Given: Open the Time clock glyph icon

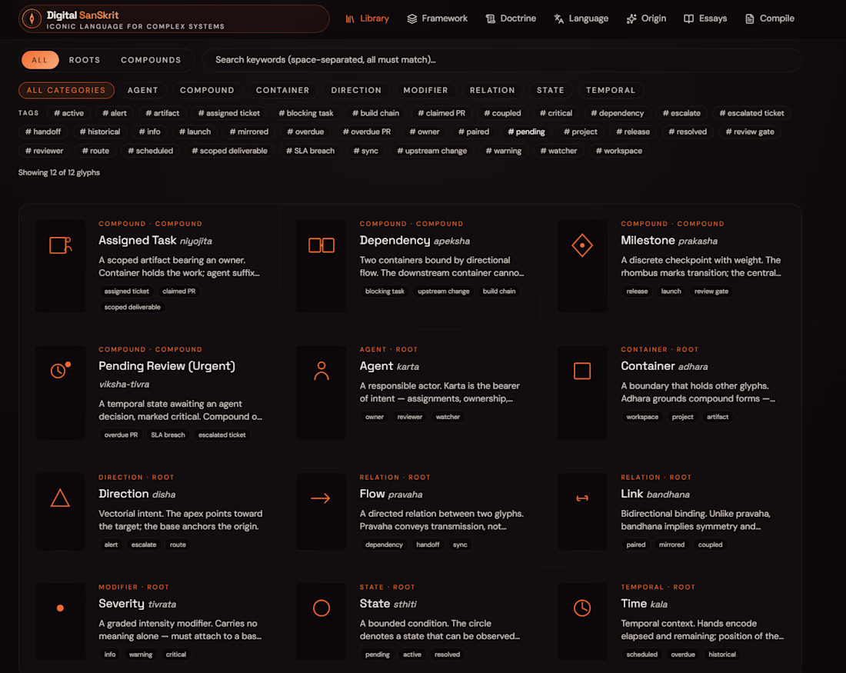Looking at the screenshot, I should coord(582,608).
